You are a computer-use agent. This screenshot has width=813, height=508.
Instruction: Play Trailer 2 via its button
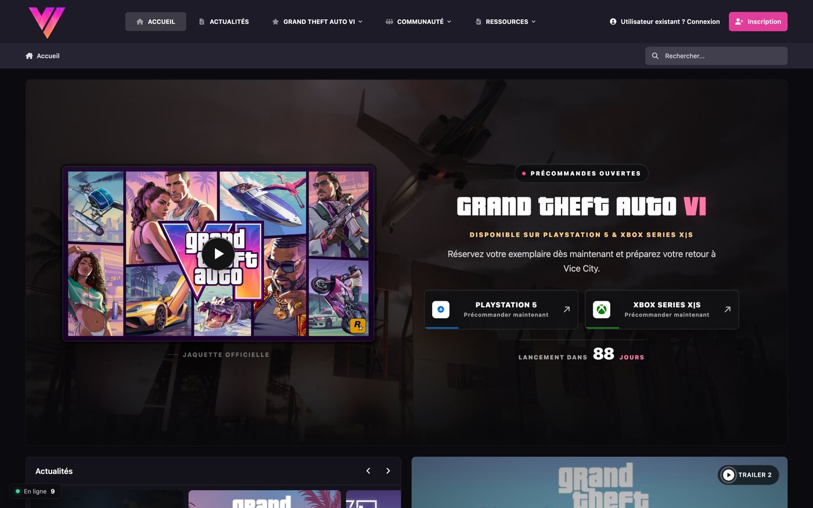tap(748, 475)
